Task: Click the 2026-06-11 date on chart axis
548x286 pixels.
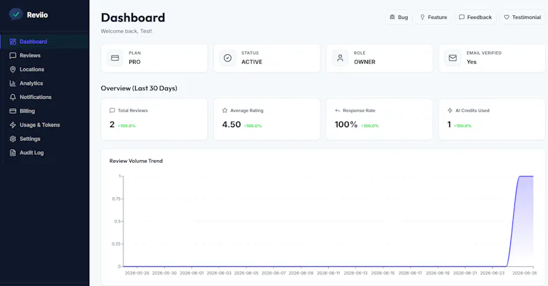Action: point(328,273)
